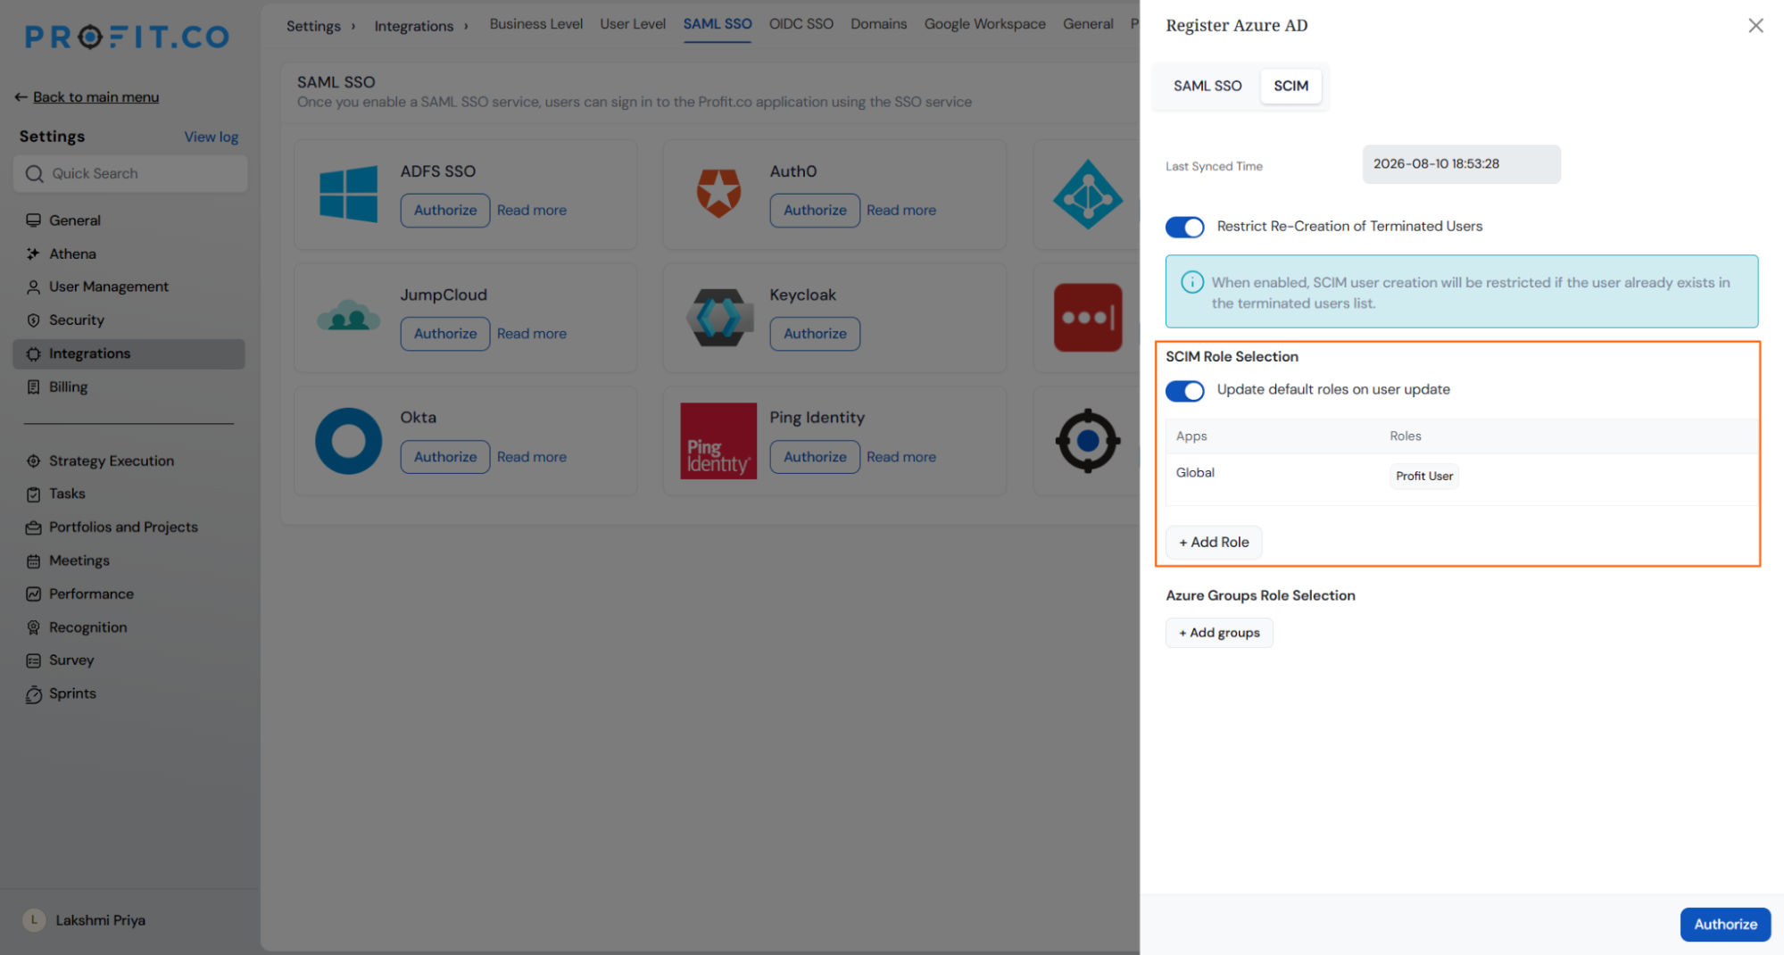Click the Last Synced Time field
Viewport: 1784px width, 955px height.
tap(1461, 164)
